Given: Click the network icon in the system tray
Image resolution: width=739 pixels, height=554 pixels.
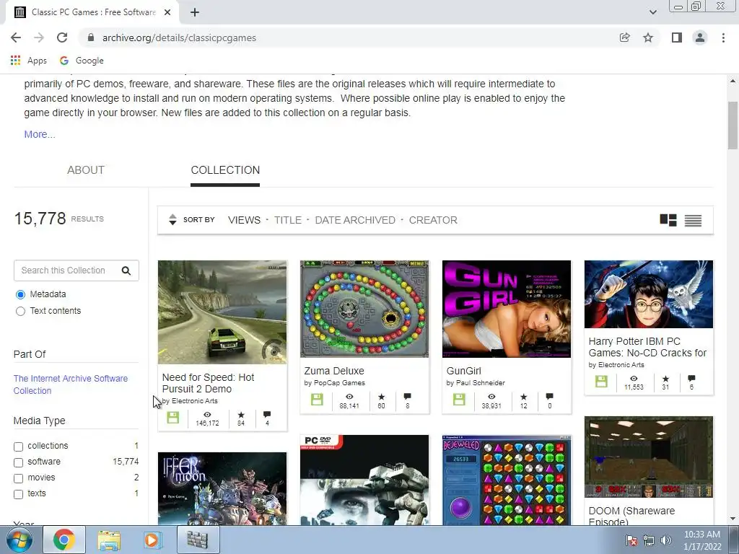Looking at the screenshot, I should [x=649, y=540].
